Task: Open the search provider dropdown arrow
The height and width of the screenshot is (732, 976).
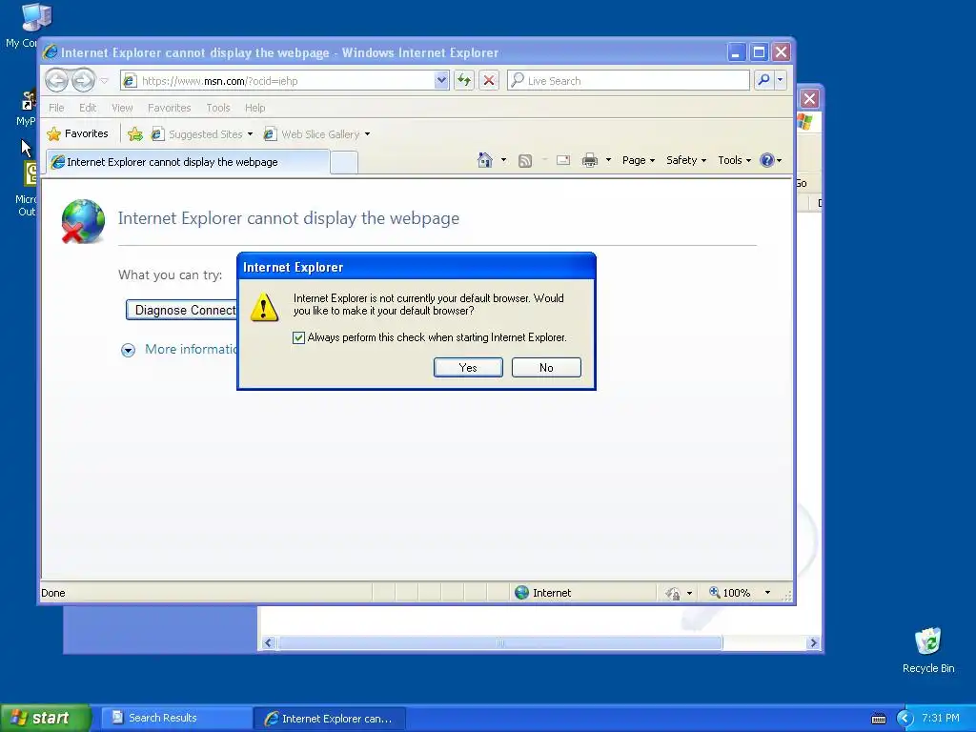Action: point(780,80)
